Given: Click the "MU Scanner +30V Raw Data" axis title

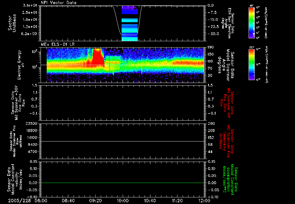Looking at the screenshot, I should (18, 103).
